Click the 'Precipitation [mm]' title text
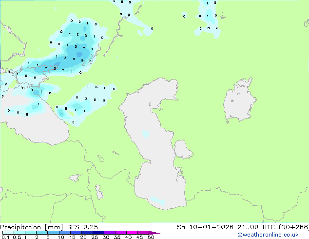 tap(32, 227)
